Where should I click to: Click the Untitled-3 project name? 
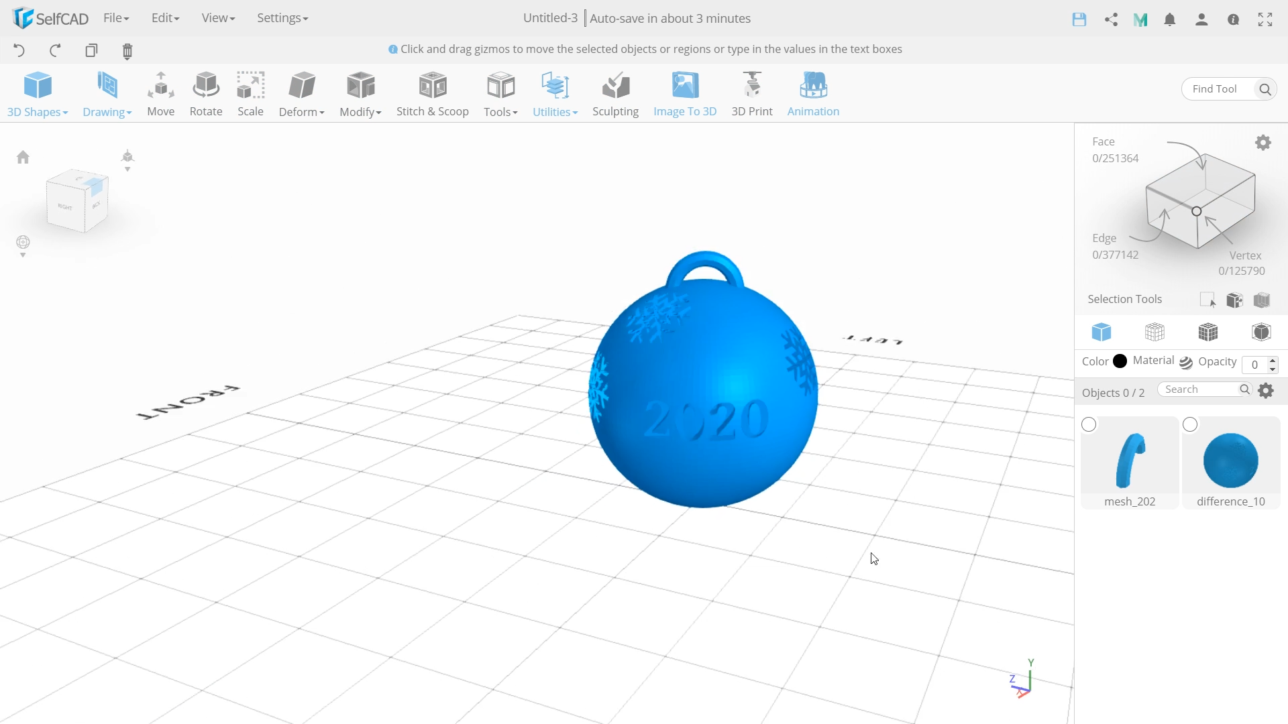tap(550, 18)
